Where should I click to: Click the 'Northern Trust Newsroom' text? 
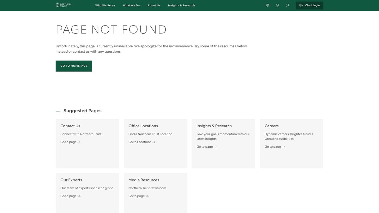[x=147, y=188]
